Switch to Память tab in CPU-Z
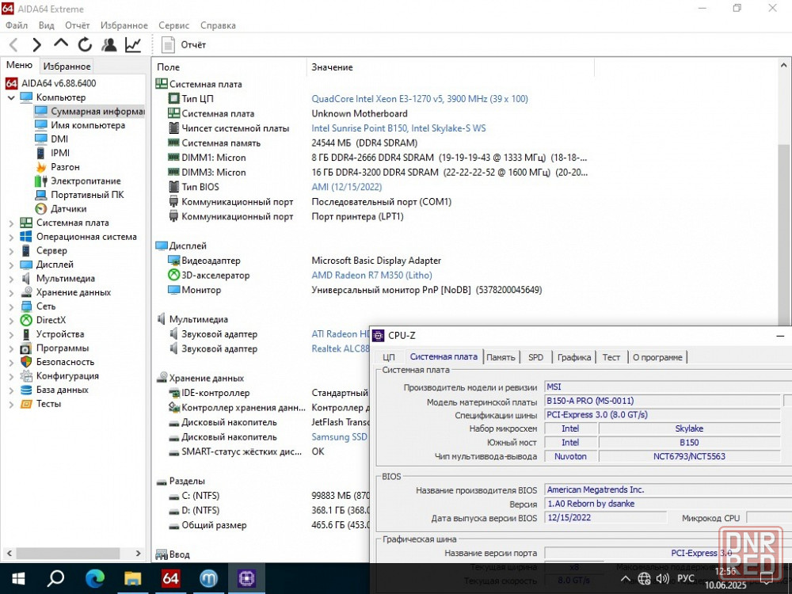 pos(501,357)
